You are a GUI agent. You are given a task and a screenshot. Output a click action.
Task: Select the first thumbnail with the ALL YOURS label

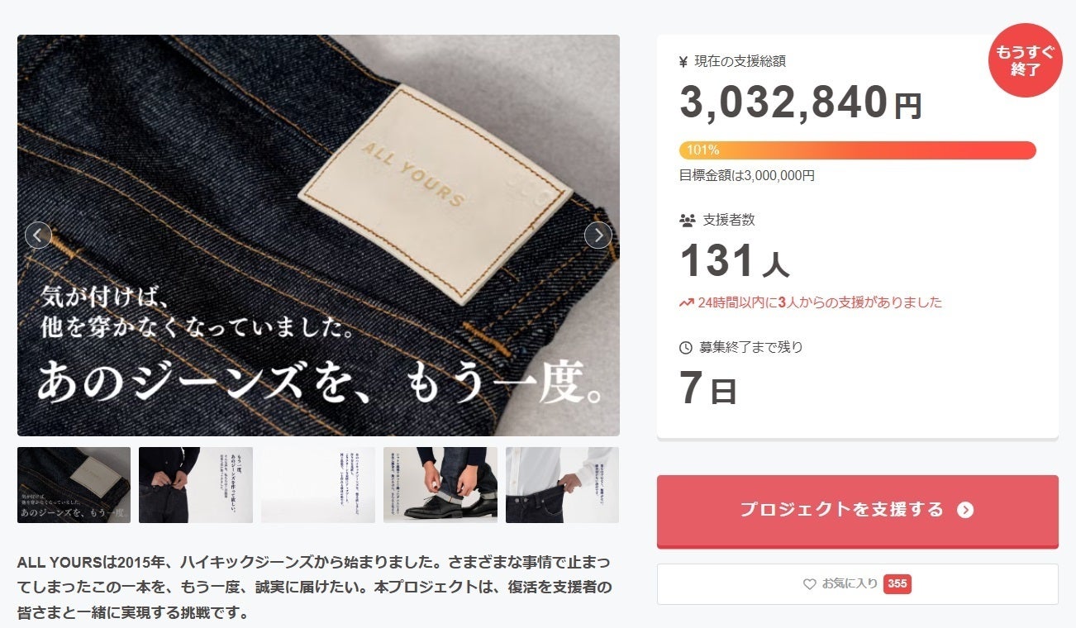tap(74, 485)
